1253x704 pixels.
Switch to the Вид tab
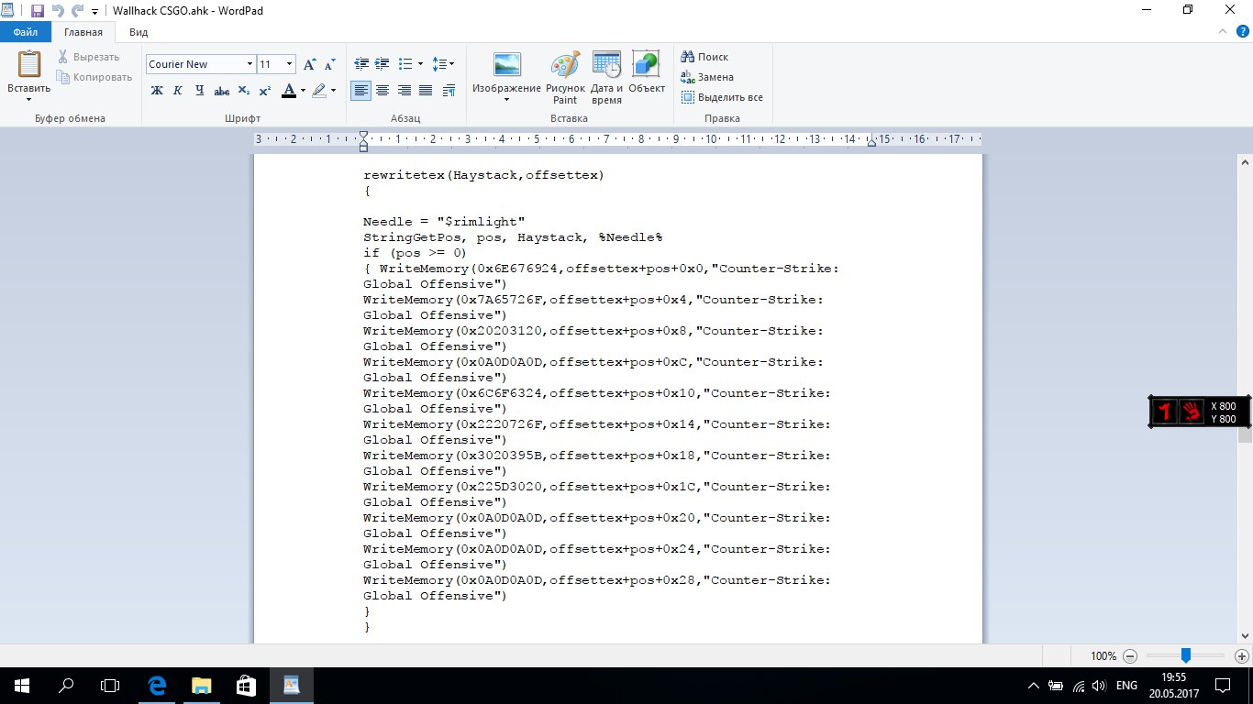coord(139,32)
